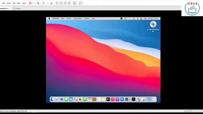Toggle the library sidebar view icon
The width and height of the screenshot is (203, 114).
pos(57,3)
